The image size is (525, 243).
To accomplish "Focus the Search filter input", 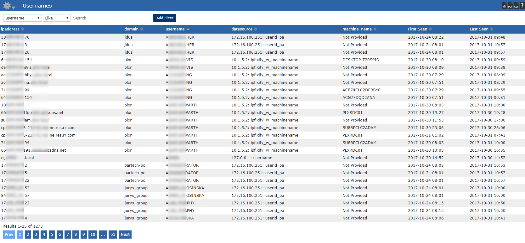I will 112,18.
